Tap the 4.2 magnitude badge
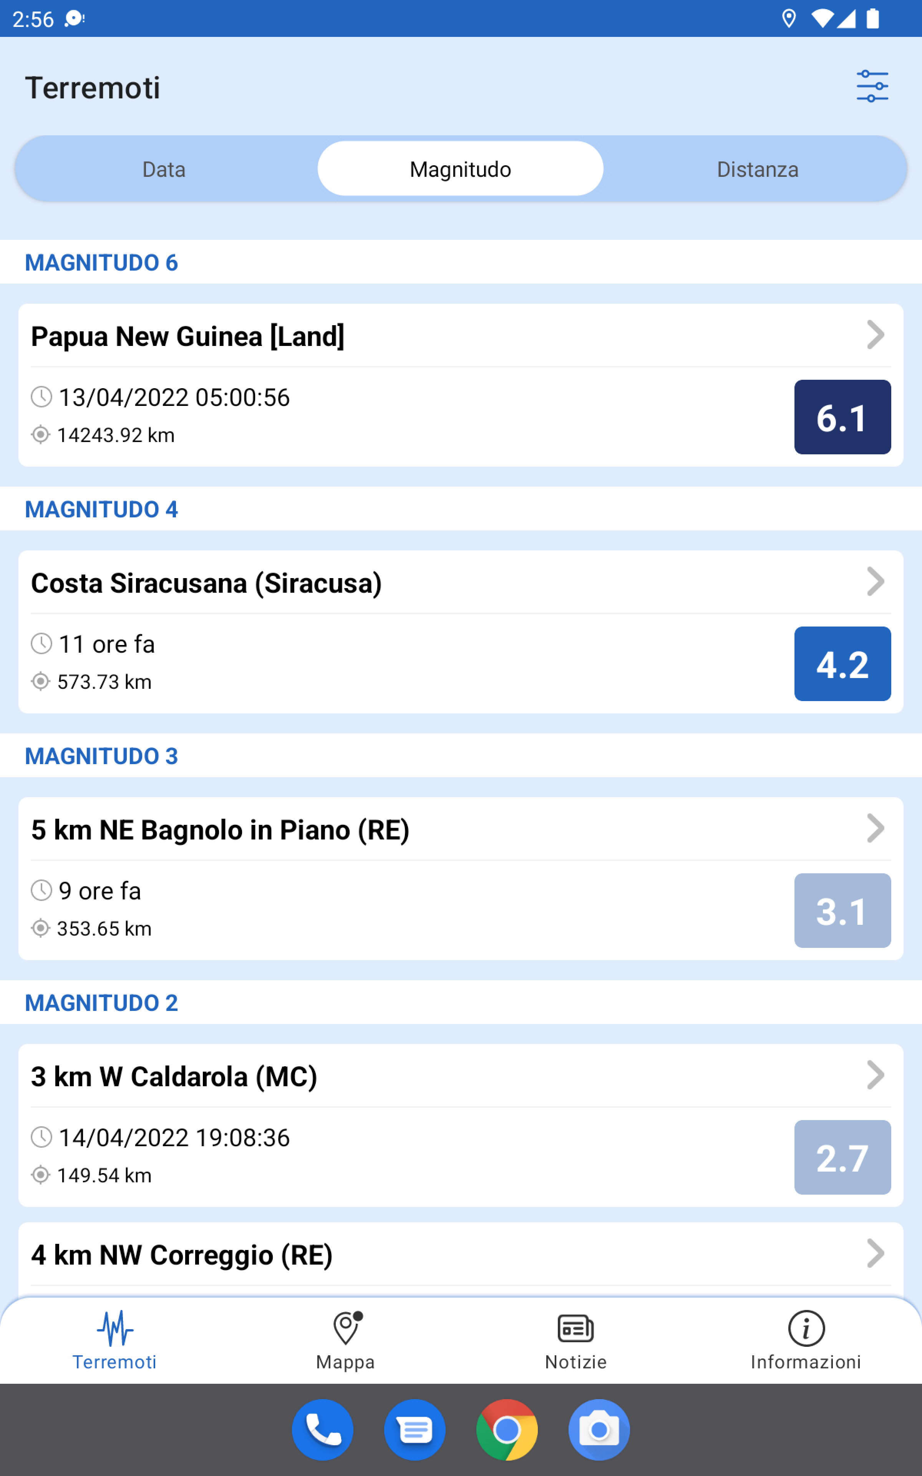Screen dimensions: 922x1476 842,663
